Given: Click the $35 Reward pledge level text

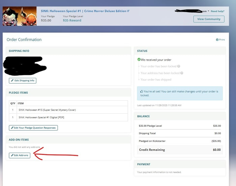Looking at the screenshot, I should pos(72,21).
